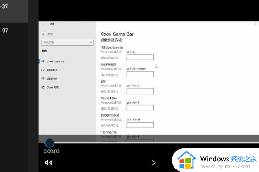Open the Settings home icon
259x172 pixels.
tap(43, 34)
